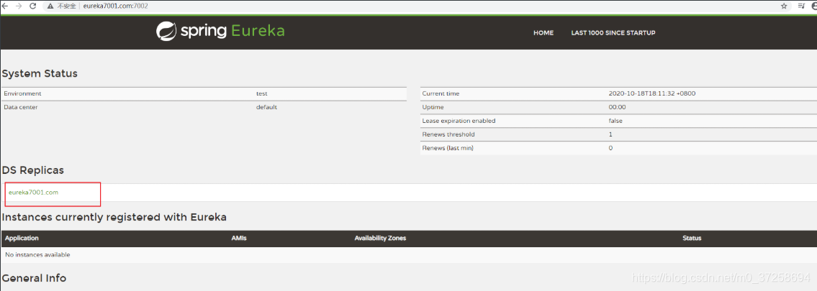Select the Renews threshold label
Viewport: 817px width, 291px height.
[448, 134]
